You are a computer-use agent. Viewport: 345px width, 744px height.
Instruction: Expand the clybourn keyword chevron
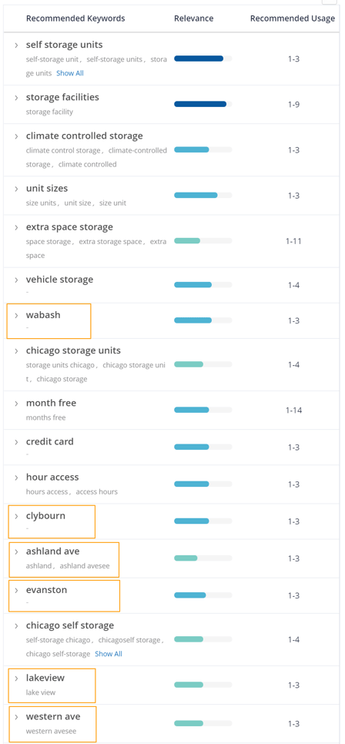[16, 516]
